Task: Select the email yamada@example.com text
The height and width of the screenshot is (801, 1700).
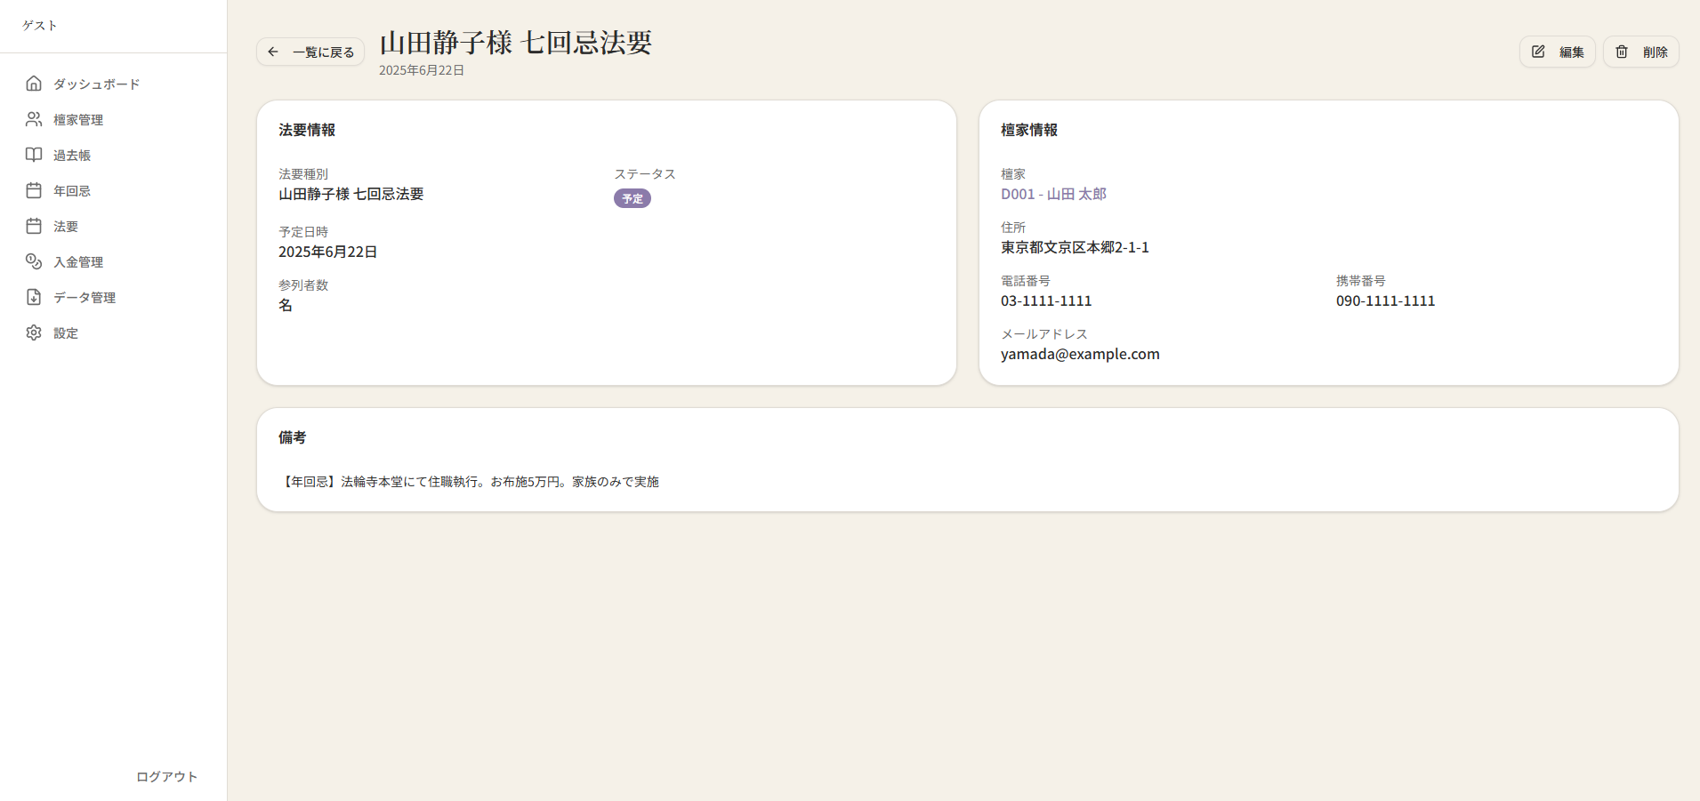Action: pyautogui.click(x=1080, y=353)
